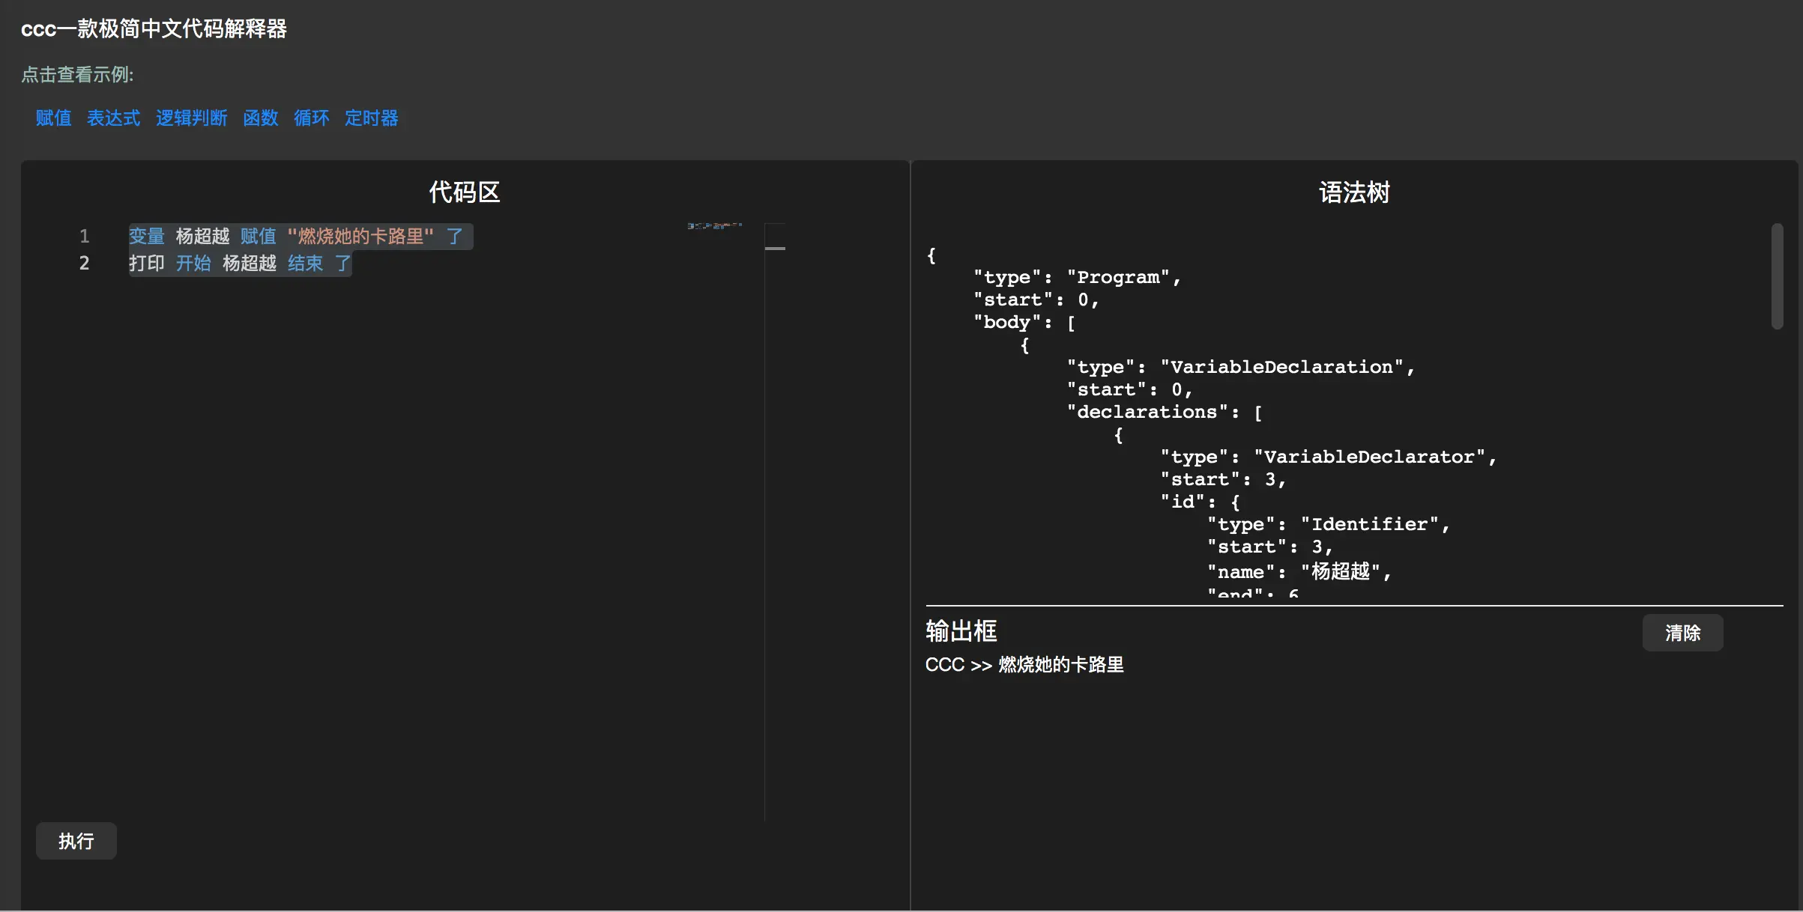Place cursor on the 变量 keyword

pos(147,237)
